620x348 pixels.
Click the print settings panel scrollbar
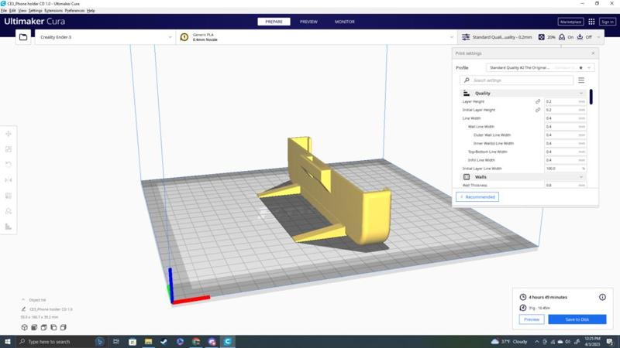tap(591, 97)
